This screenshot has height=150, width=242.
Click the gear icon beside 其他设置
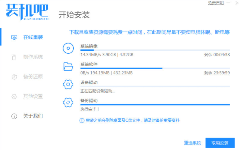click(14, 97)
